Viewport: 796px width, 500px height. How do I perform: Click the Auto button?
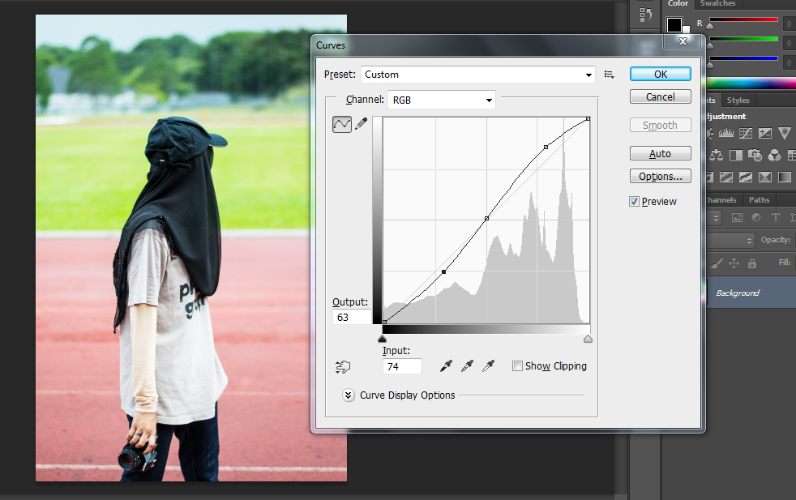click(661, 153)
